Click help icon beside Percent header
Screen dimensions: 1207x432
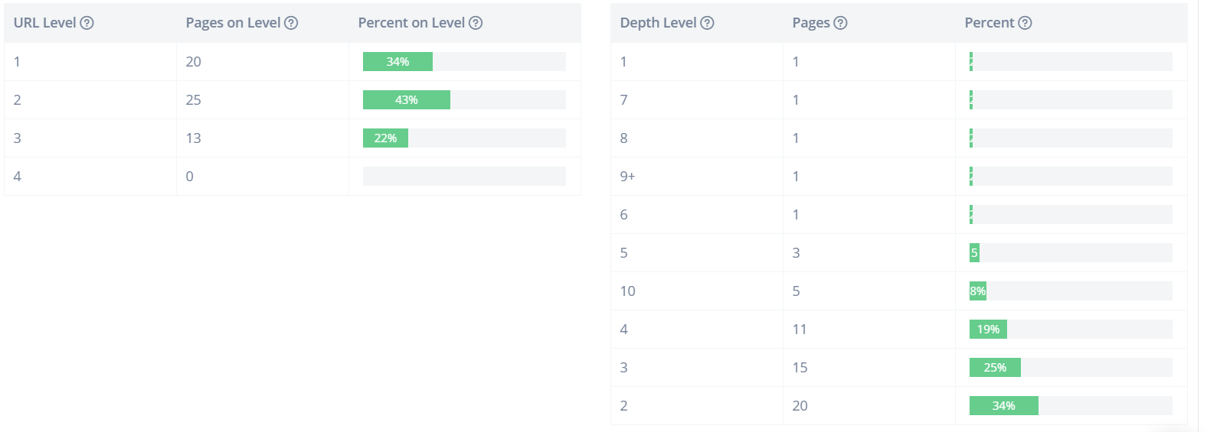click(1025, 23)
